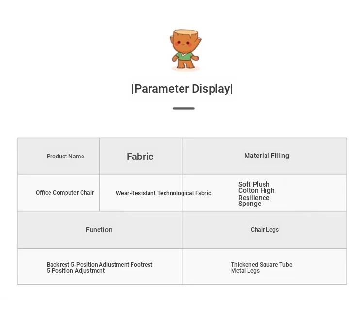364x314 pixels.
Task: Click the second-line 5-Position Adjustment text
Action: pos(76,271)
